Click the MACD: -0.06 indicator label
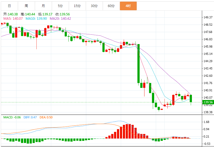This screenshot has height=147, width=214. 12,118
